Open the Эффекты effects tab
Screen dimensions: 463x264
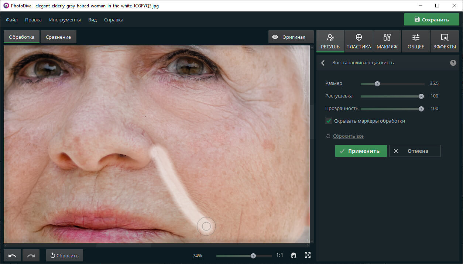[445, 41]
